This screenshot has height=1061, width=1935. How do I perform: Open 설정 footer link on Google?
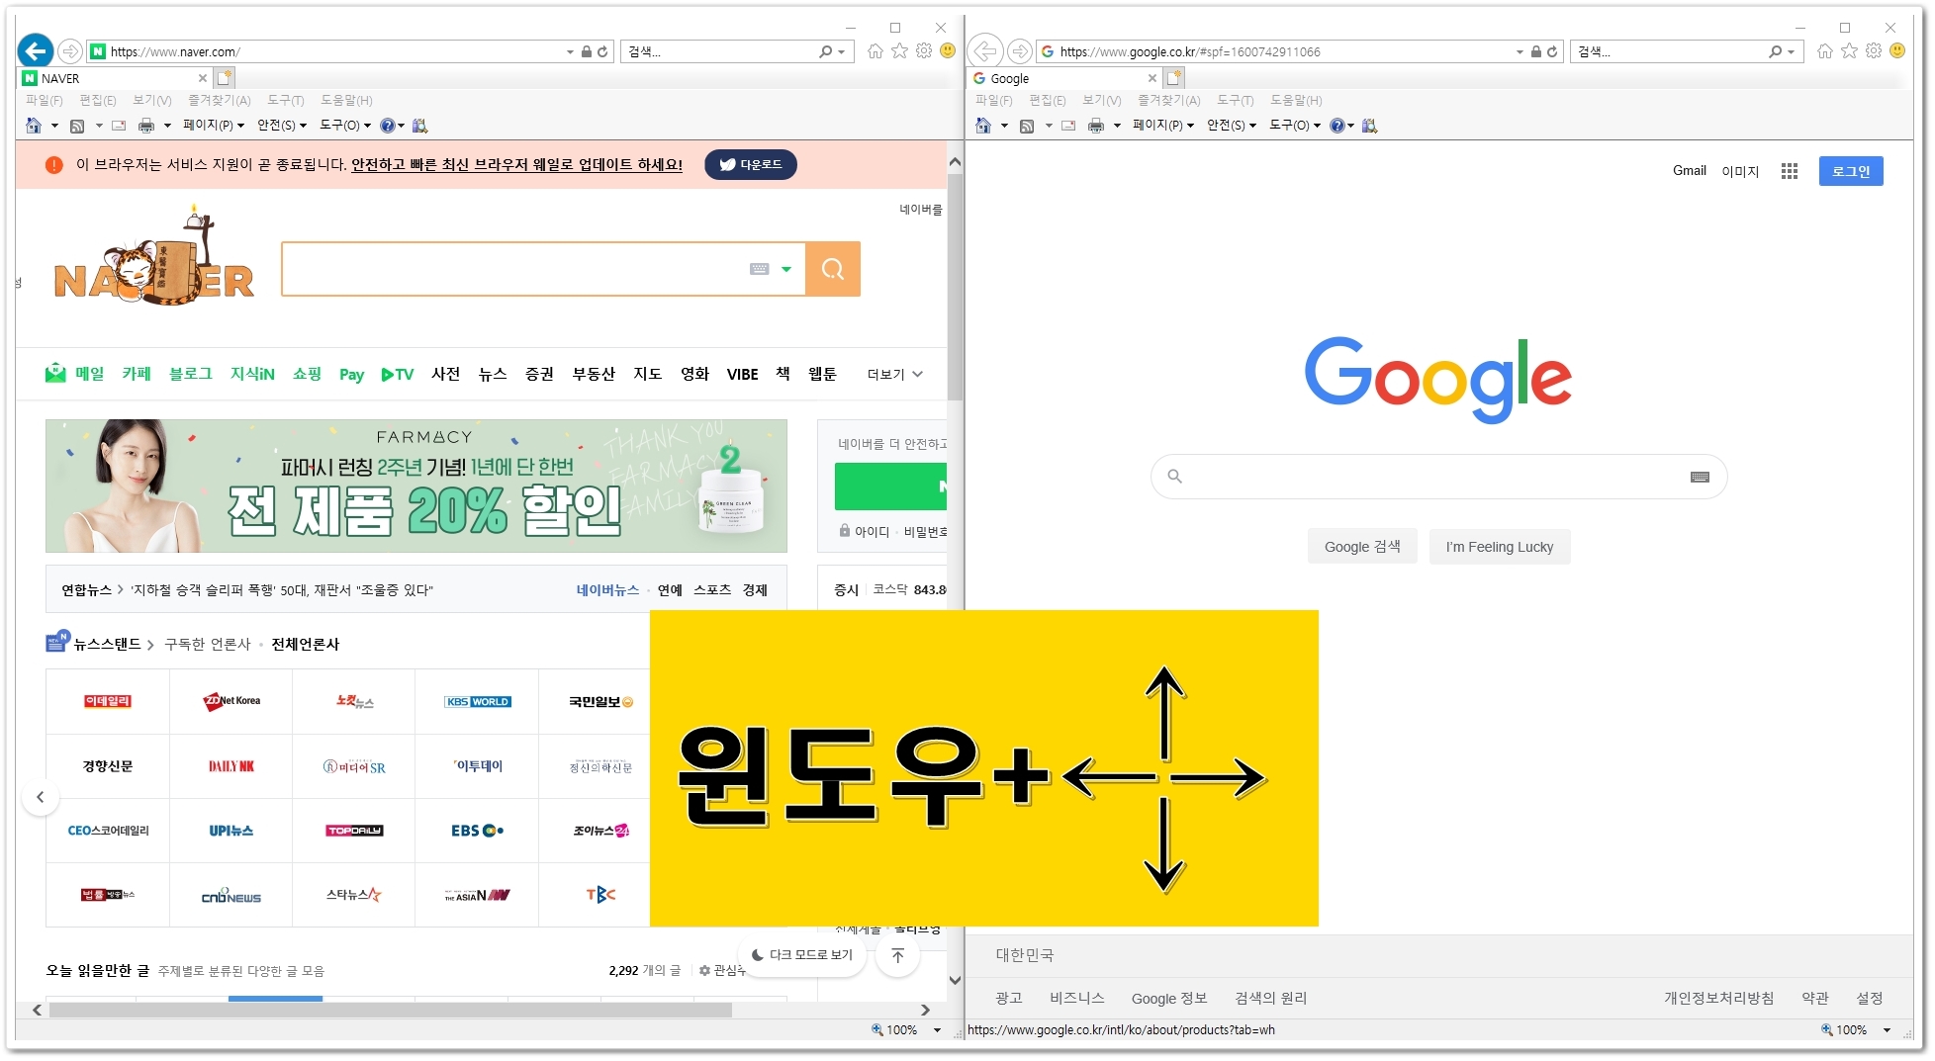[1870, 999]
